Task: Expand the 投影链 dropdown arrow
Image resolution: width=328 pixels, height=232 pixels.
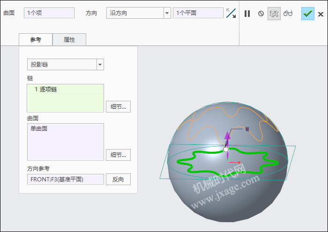Action: point(100,64)
